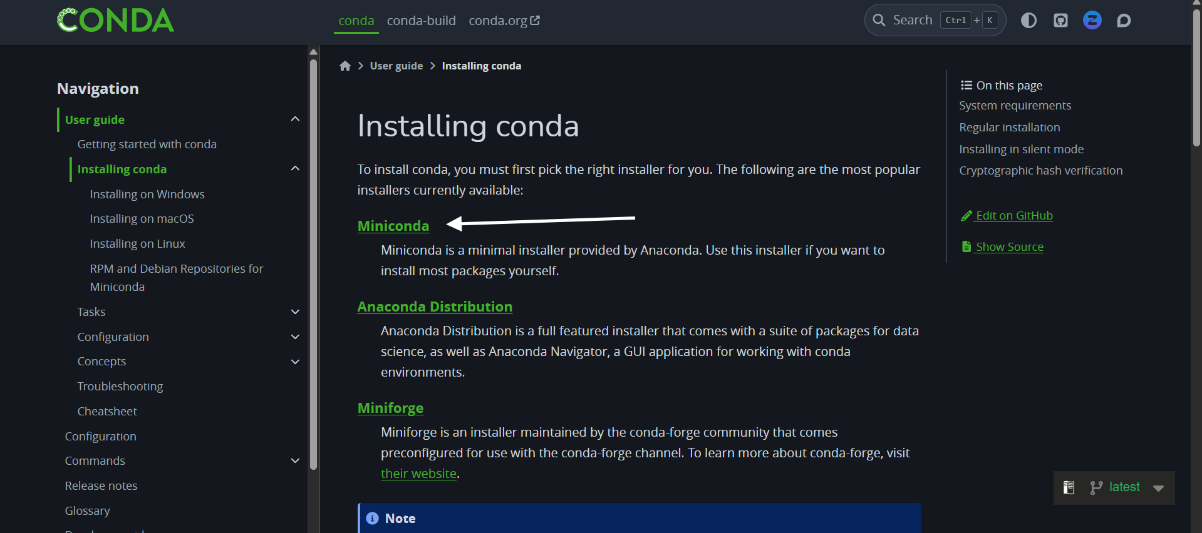Open the conda.org external link
This screenshot has height=533, width=1202.
point(504,21)
